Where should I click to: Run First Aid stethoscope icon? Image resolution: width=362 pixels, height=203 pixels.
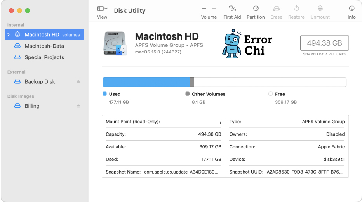232,9
